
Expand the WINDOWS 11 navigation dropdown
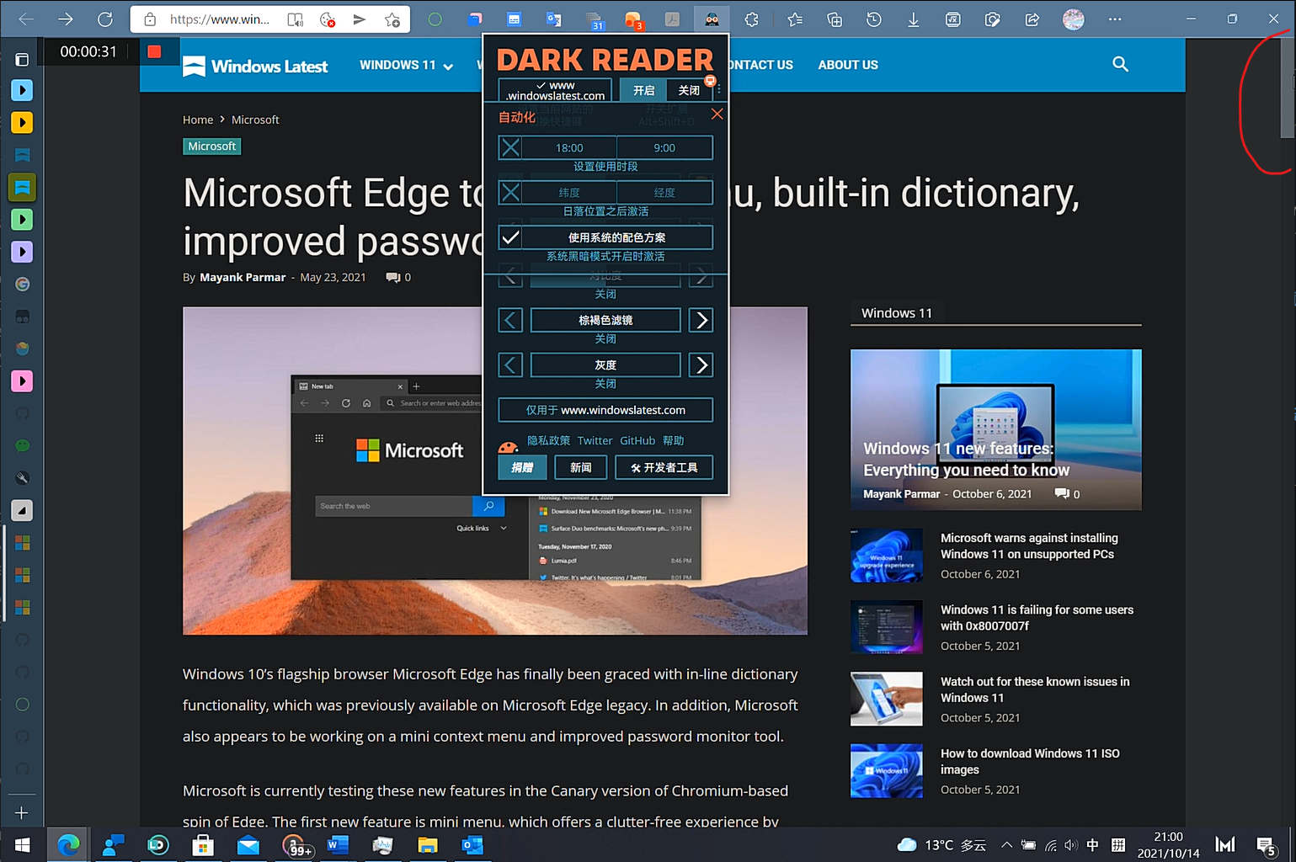click(407, 65)
